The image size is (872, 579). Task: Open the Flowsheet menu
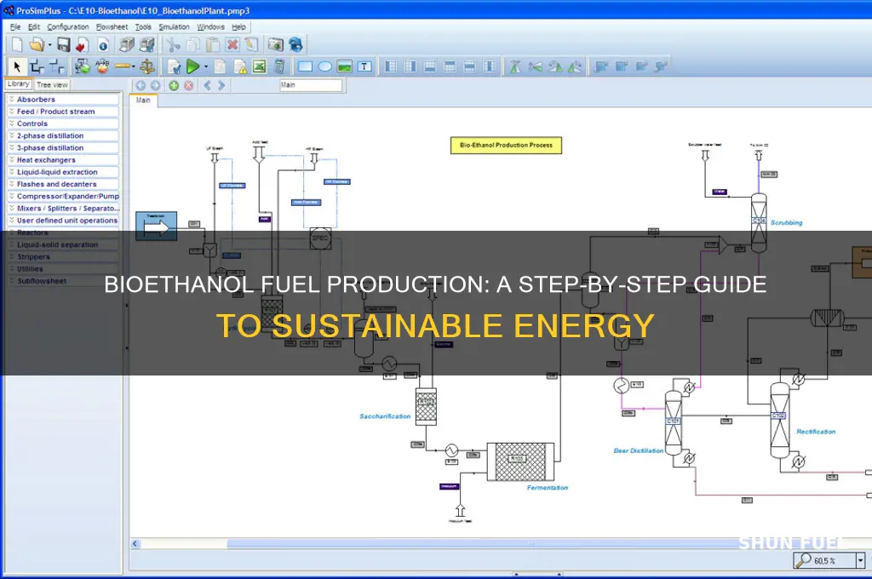tap(112, 26)
